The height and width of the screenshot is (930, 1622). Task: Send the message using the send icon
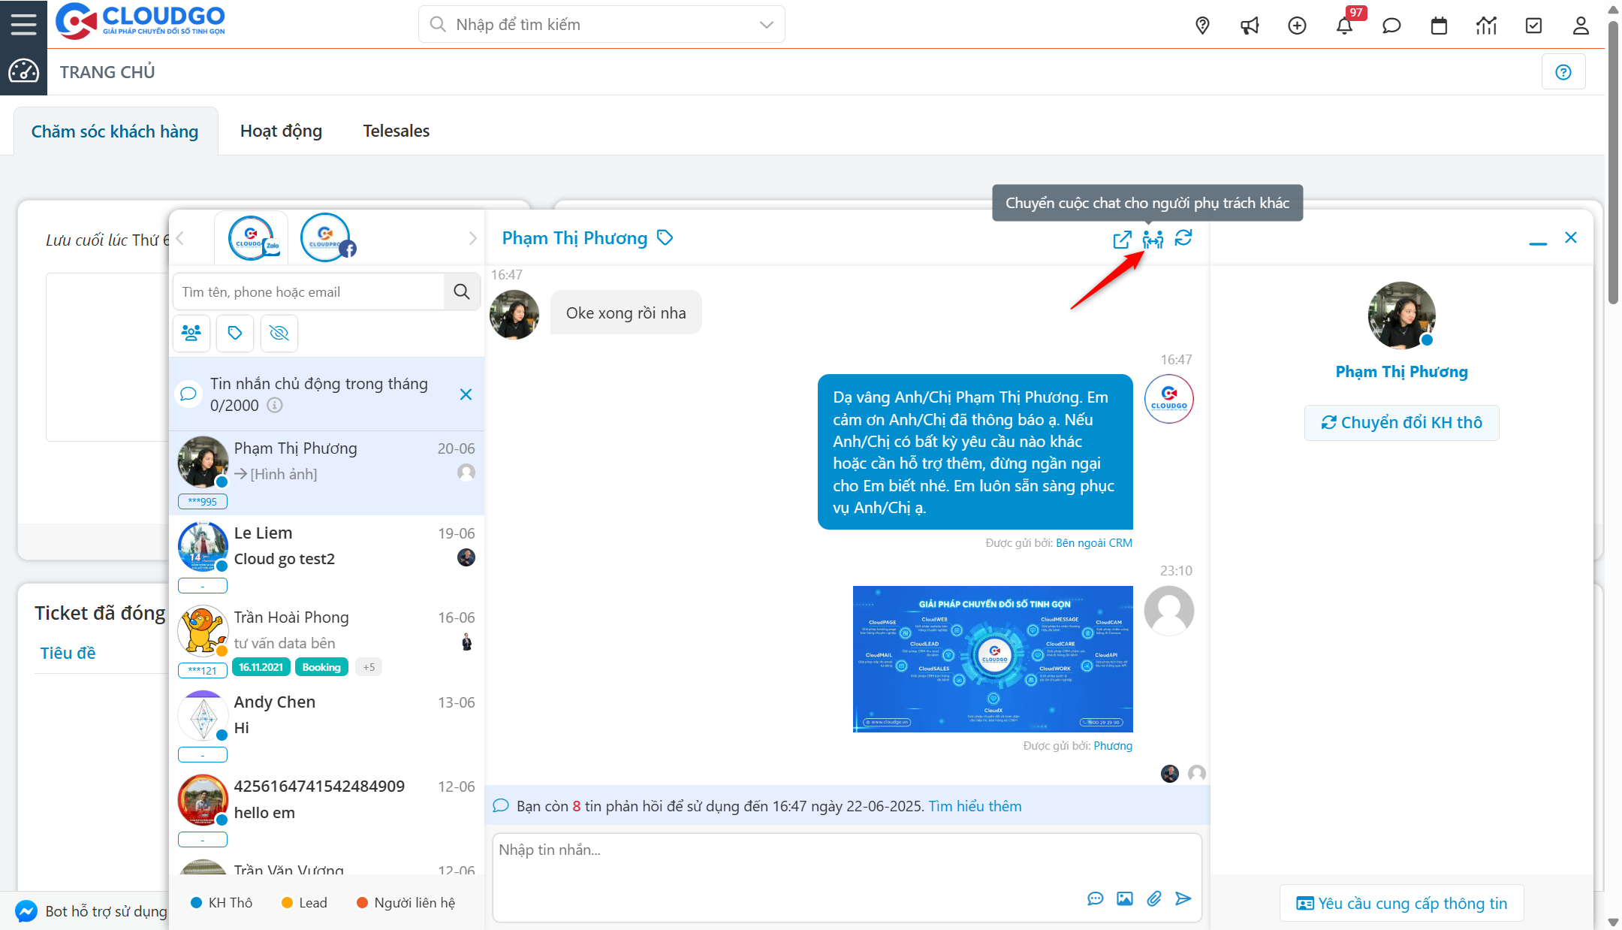(1184, 898)
